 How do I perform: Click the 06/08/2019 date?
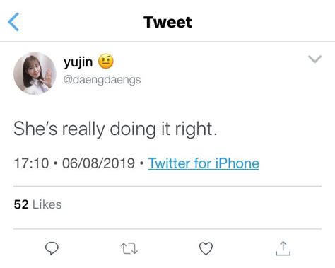[x=98, y=163]
